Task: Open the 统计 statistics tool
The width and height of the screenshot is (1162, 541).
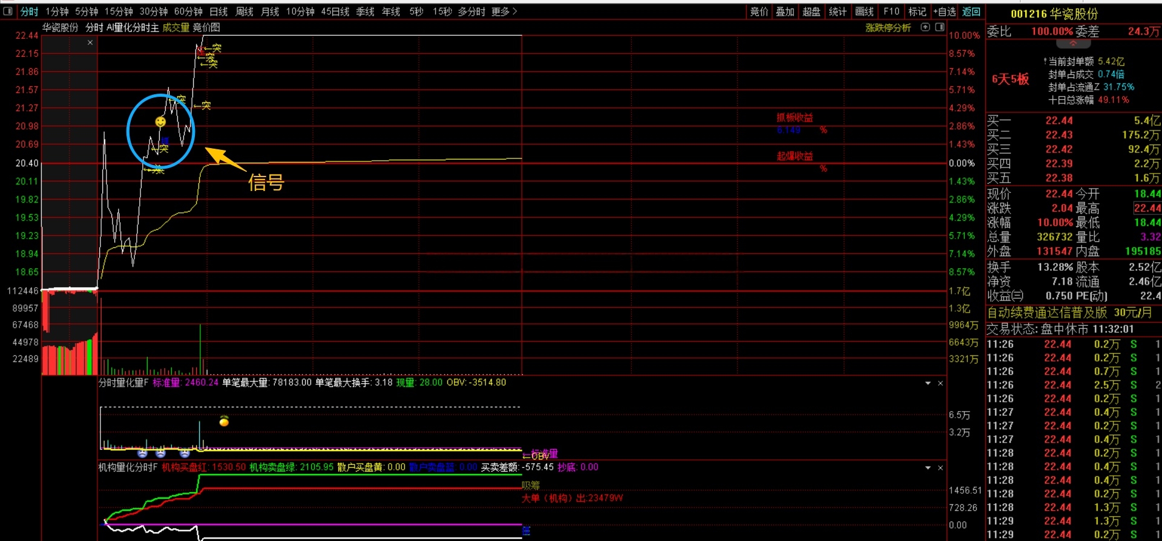Action: pyautogui.click(x=838, y=11)
